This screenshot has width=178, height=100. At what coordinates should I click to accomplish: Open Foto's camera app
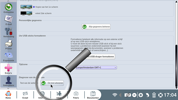pyautogui.click(x=76, y=95)
